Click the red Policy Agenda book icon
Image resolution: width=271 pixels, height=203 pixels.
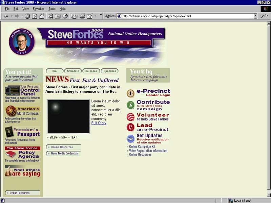11,154
